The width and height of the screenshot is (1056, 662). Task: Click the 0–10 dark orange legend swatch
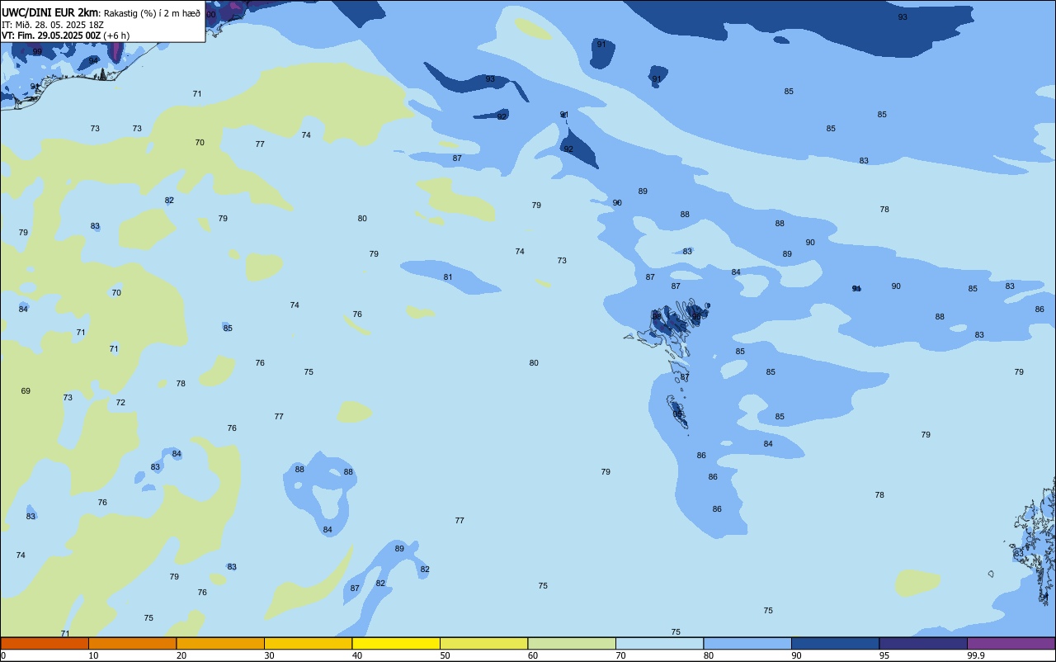[x=45, y=643]
